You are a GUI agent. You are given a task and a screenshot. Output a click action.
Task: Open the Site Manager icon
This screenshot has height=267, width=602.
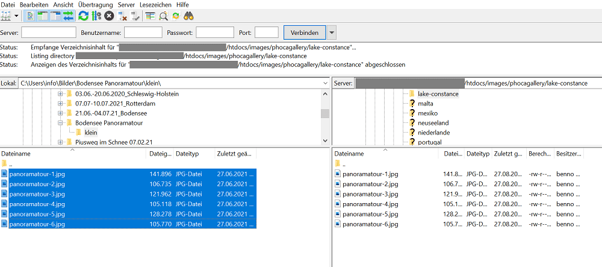click(x=6, y=16)
